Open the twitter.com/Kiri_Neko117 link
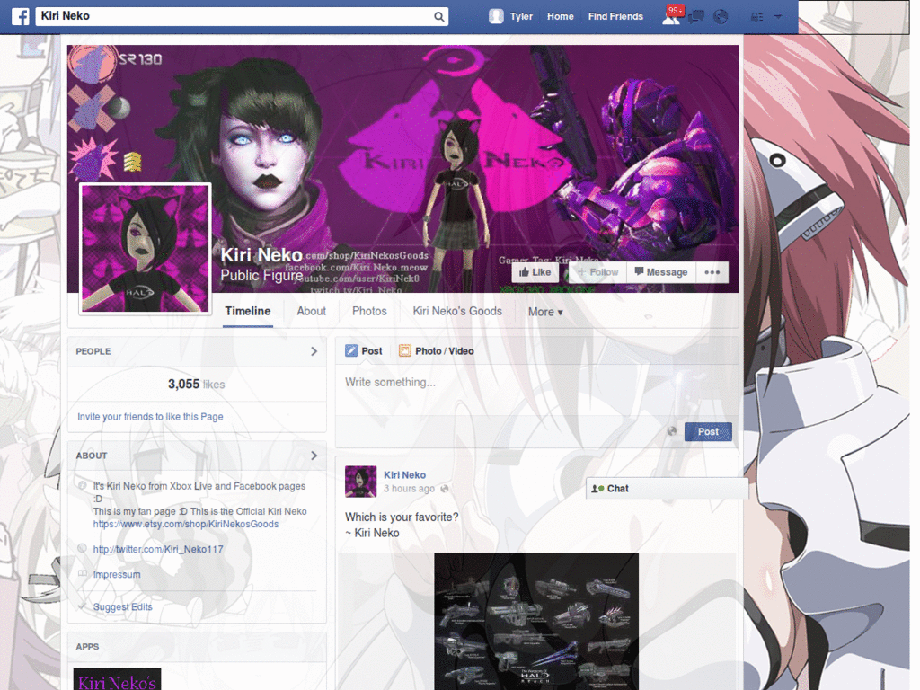The height and width of the screenshot is (690, 920). point(158,549)
